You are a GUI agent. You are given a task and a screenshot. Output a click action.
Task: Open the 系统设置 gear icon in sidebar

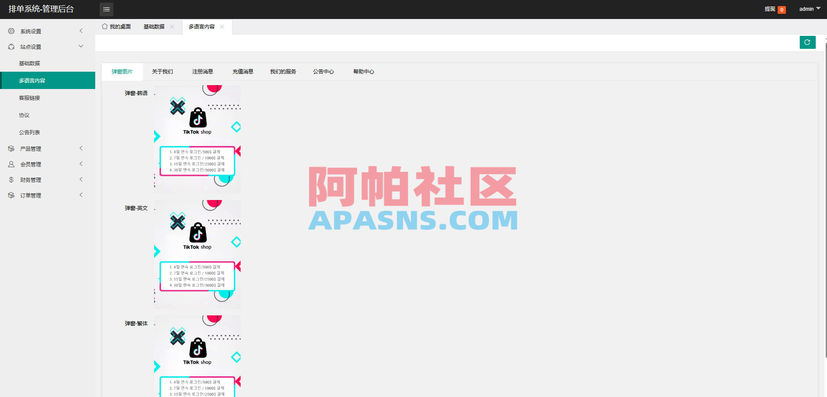coord(11,31)
